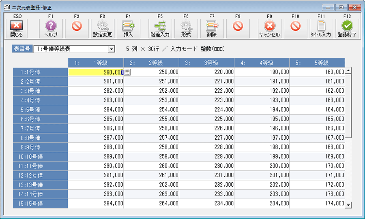Image resolution: width=365 pixels, height=219 pixels.
Task: Click the disabled F2 toolbar icon
Action: (77, 29)
